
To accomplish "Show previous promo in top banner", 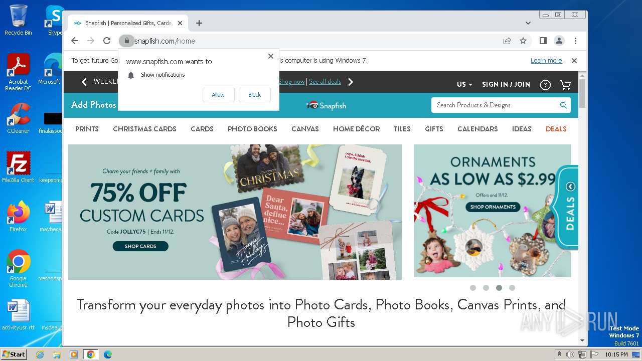I will click(x=84, y=82).
